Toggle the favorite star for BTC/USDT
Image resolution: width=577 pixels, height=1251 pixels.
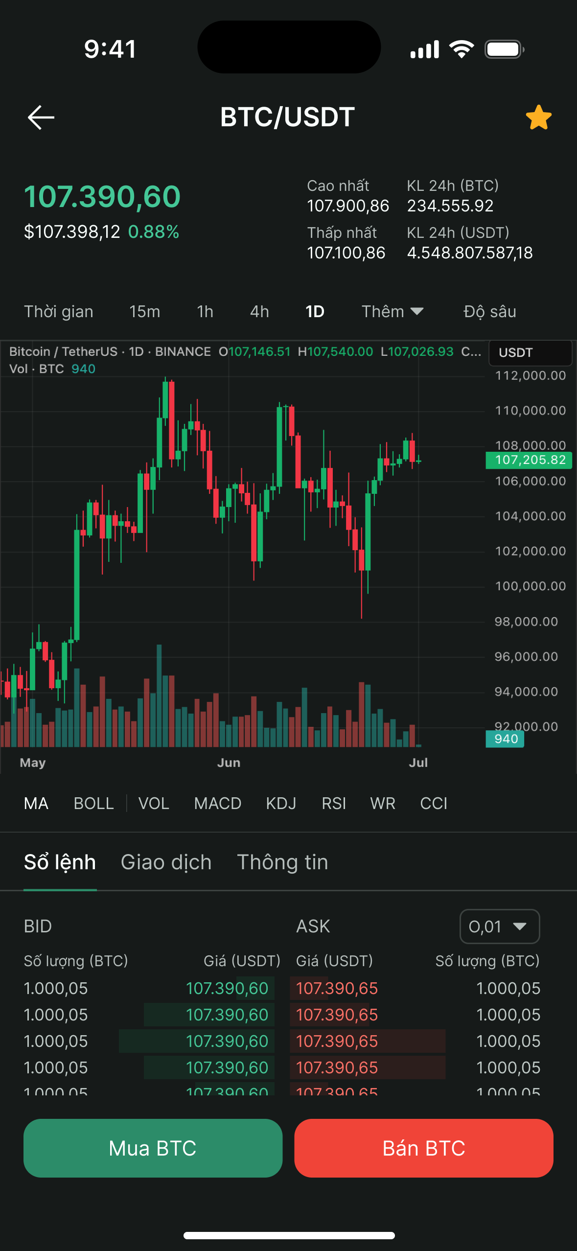click(x=538, y=117)
